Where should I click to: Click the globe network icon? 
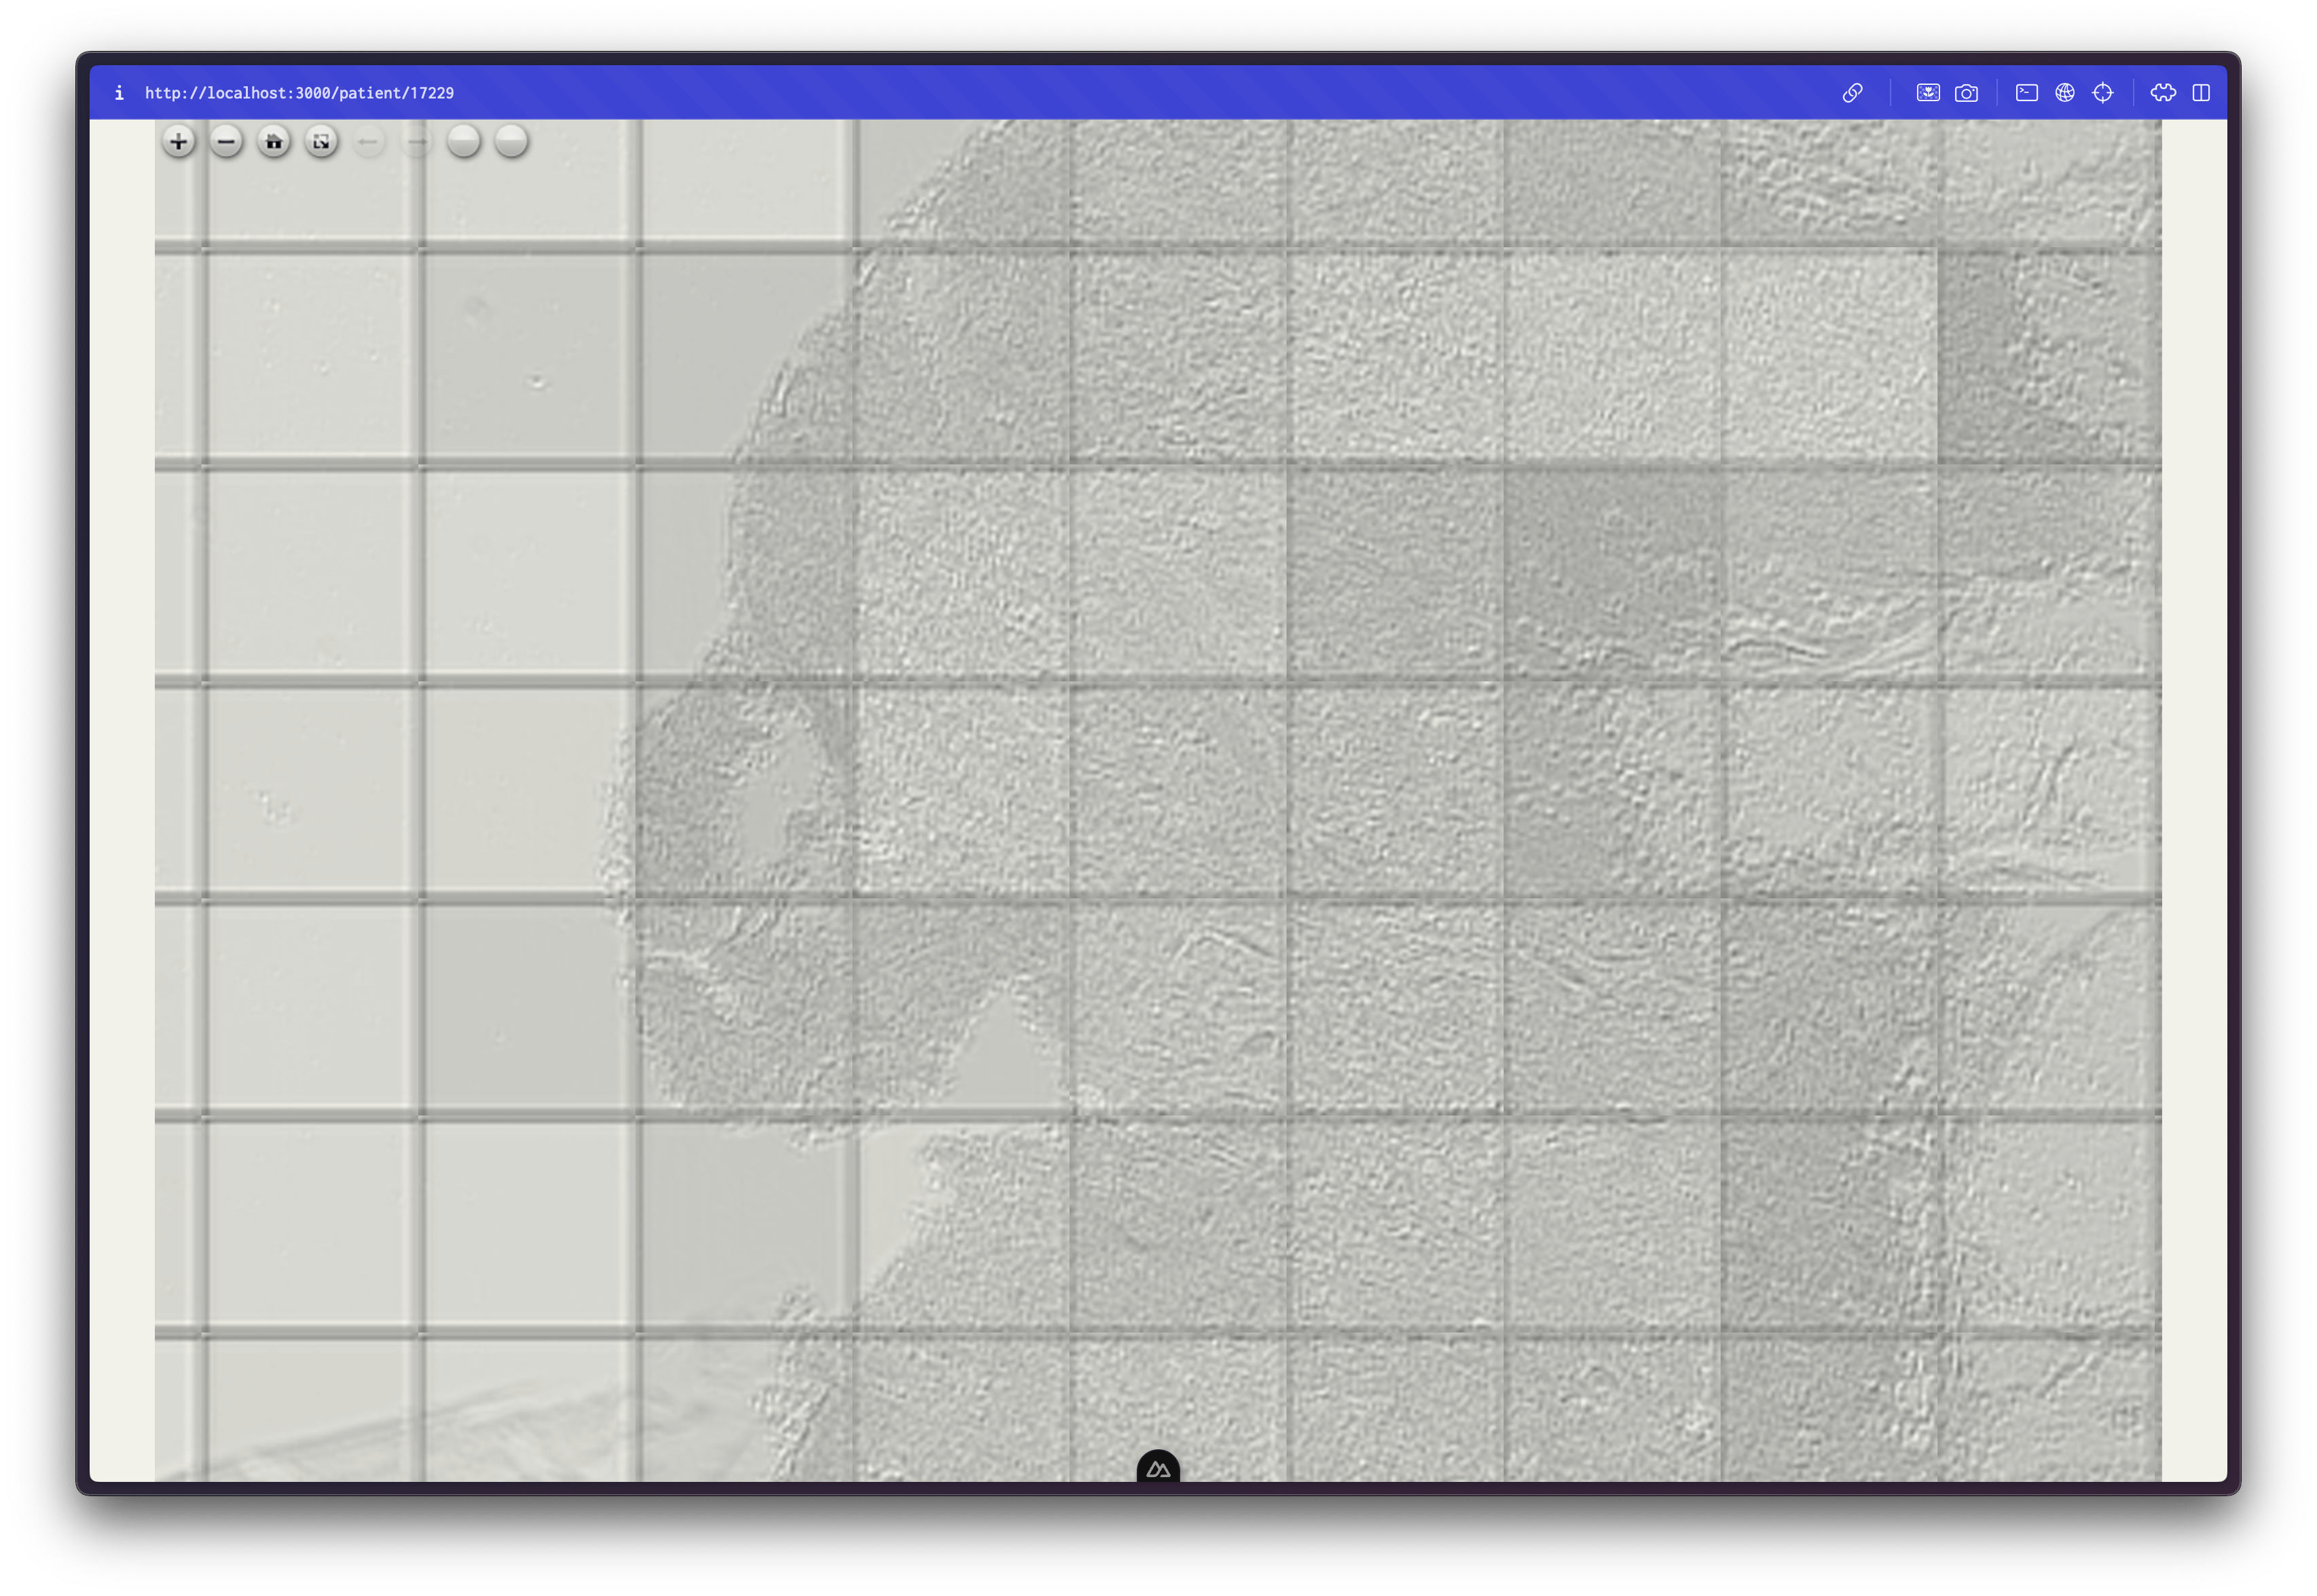click(x=2065, y=93)
